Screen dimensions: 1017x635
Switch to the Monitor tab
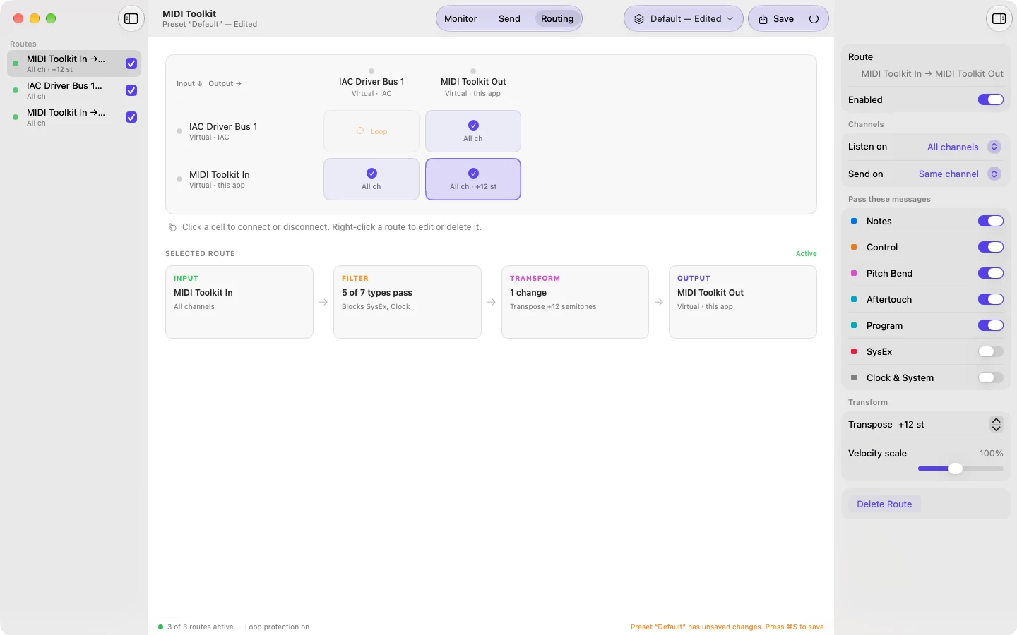(x=460, y=19)
